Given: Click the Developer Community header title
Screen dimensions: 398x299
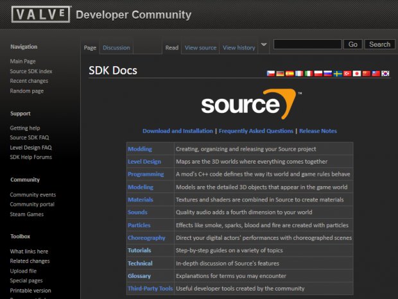Looking at the screenshot, I should tap(134, 15).
